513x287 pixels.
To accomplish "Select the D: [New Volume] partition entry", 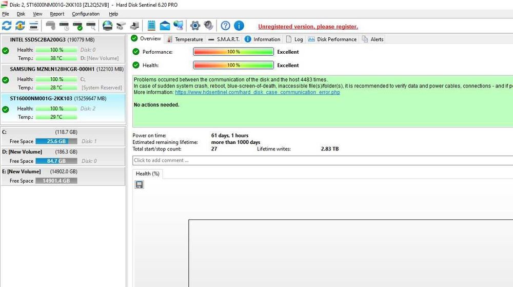I will [63, 156].
